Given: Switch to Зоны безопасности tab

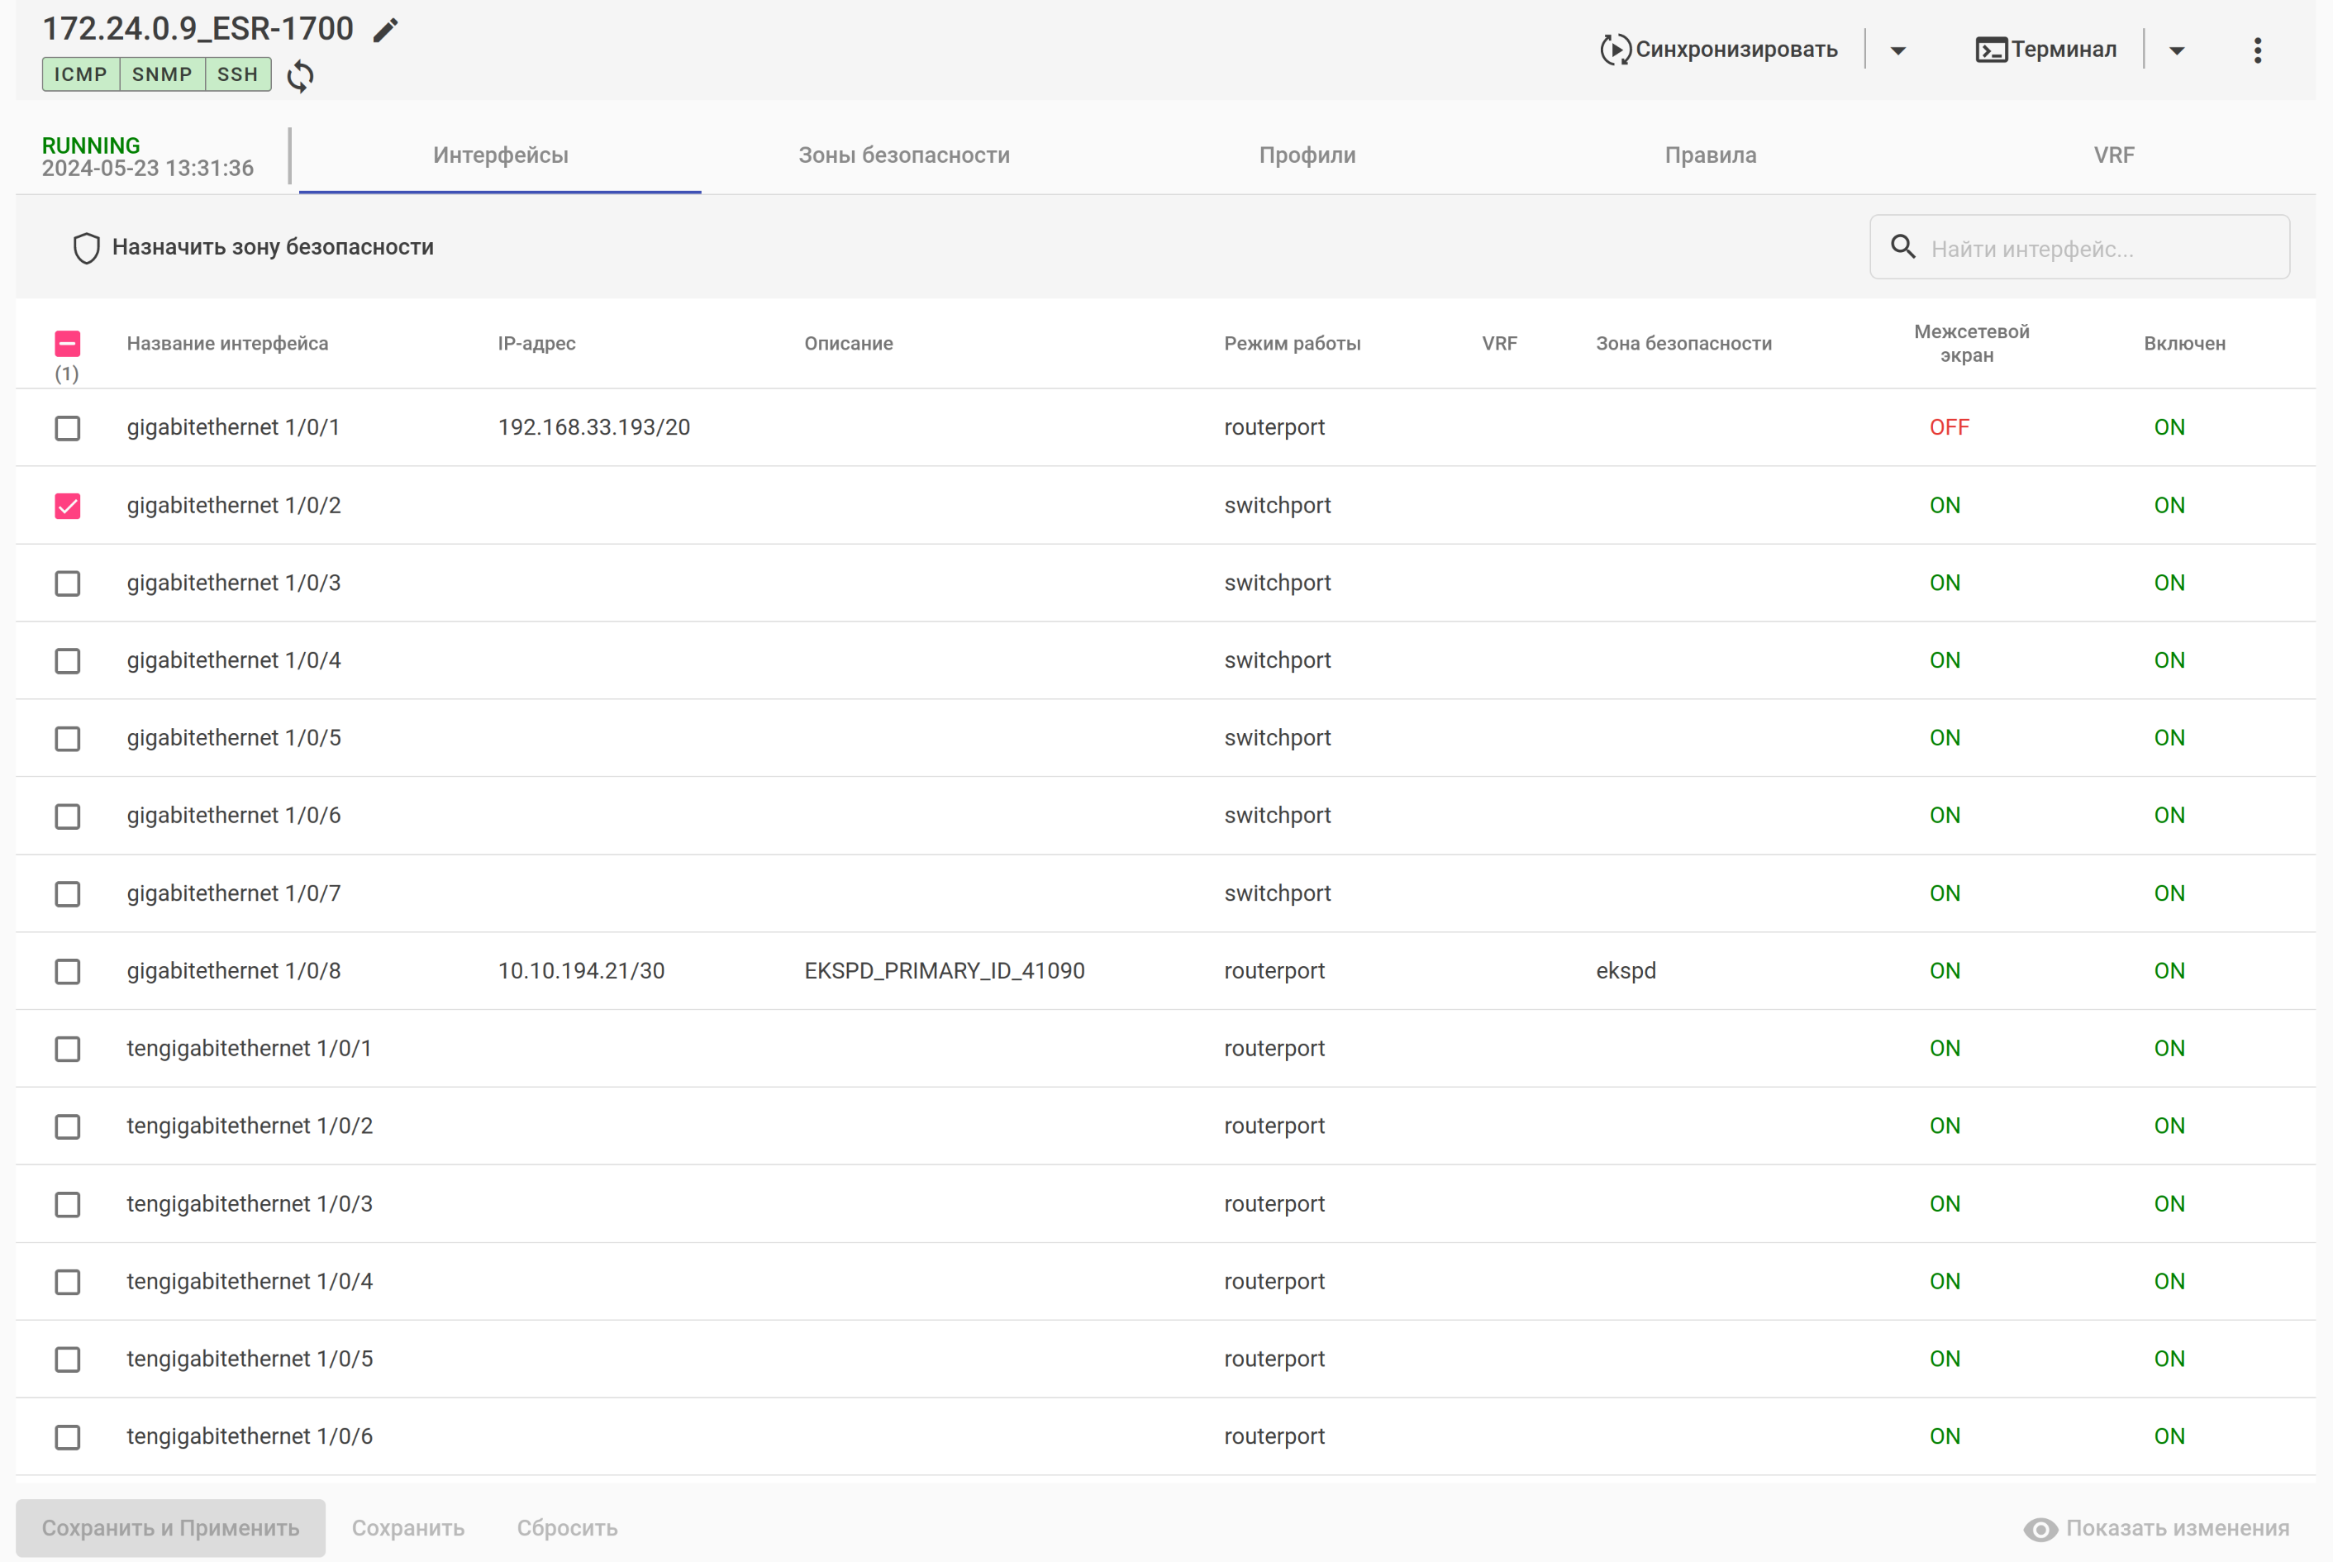Looking at the screenshot, I should 903,155.
